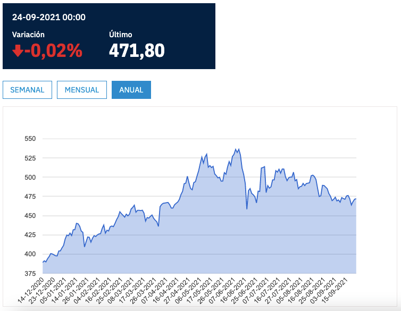Click the active ANUAL tab
Image resolution: width=401 pixels, height=311 pixels.
tap(131, 90)
